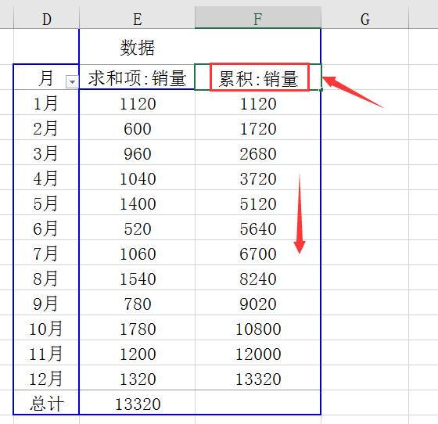
Task: Click the 累积:销量 header cell
Action: point(258,77)
